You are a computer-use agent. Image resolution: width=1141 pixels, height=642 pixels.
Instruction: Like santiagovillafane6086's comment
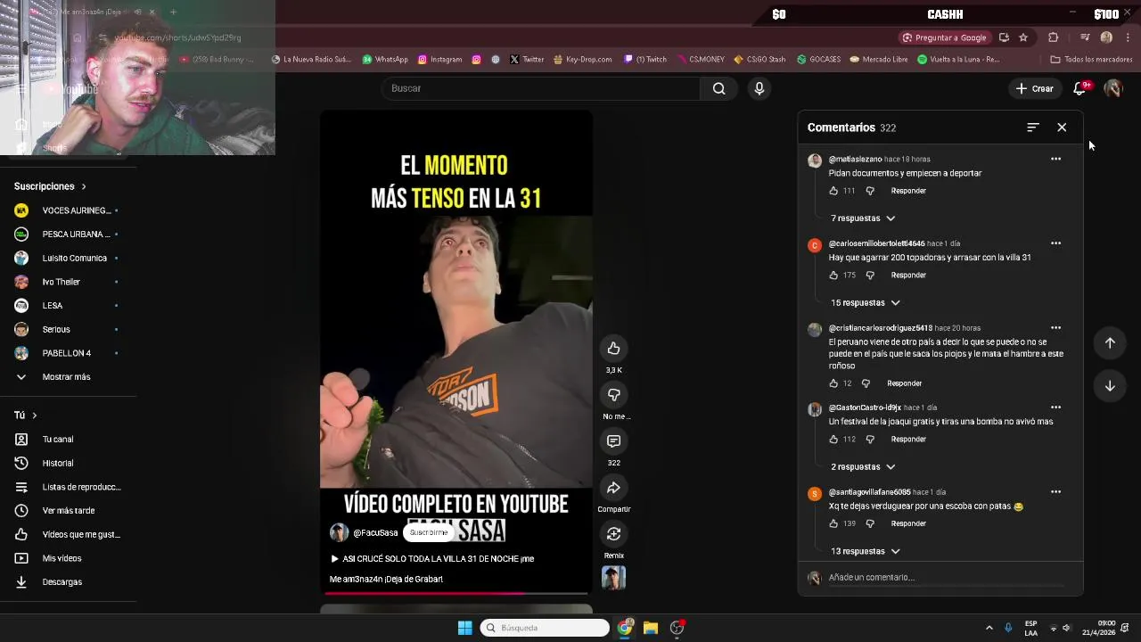(833, 523)
